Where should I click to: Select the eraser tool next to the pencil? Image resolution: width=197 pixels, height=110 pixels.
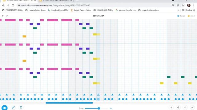coord(21,107)
